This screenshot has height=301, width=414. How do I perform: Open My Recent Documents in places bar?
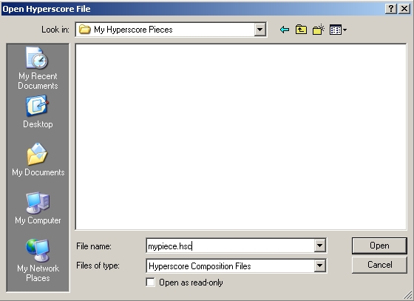click(38, 68)
